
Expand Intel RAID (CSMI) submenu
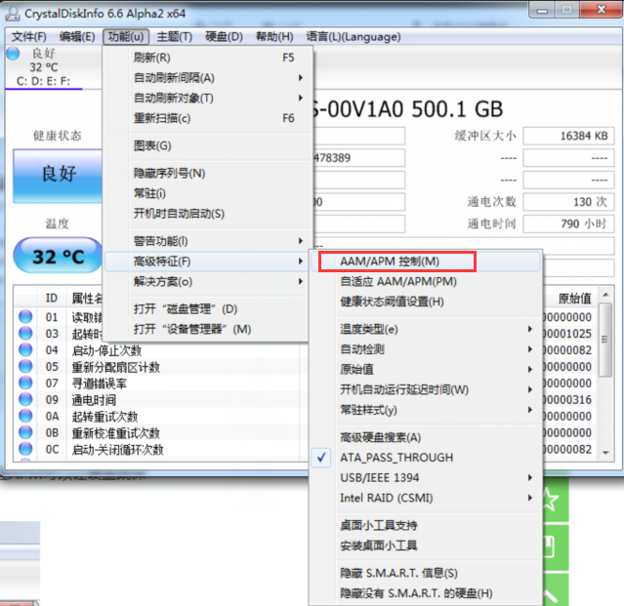pyautogui.click(x=425, y=498)
